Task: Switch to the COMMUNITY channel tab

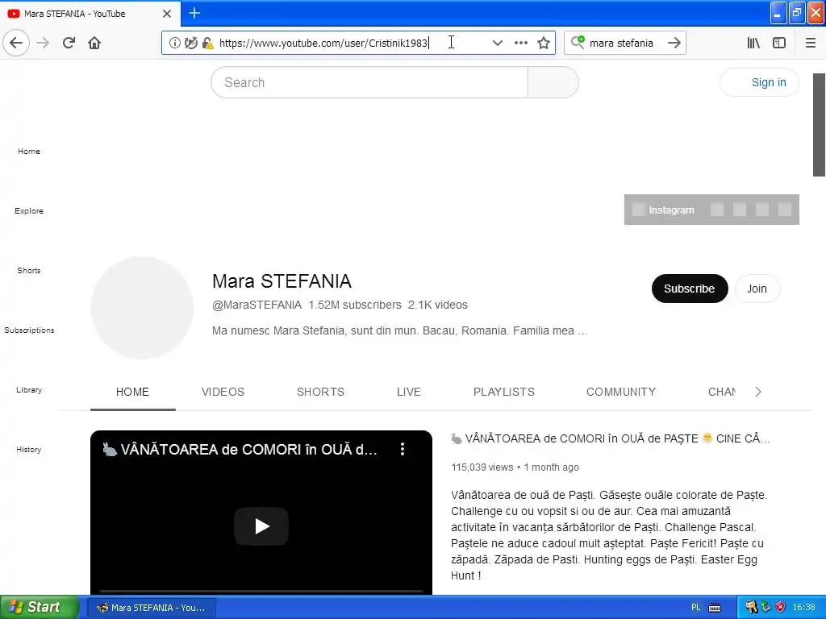Action: pyautogui.click(x=621, y=392)
